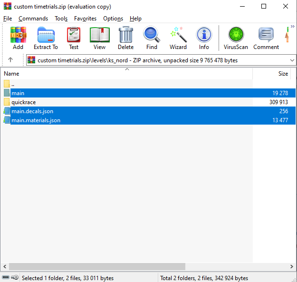
Task: Open the Find magnifier tool
Action: (152, 38)
